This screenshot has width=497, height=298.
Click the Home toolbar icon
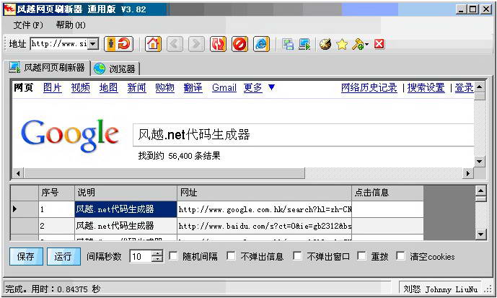[154, 44]
